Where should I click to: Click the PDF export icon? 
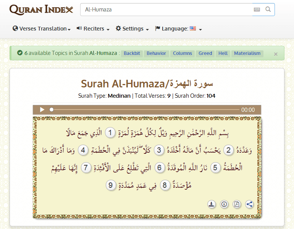[237, 204]
